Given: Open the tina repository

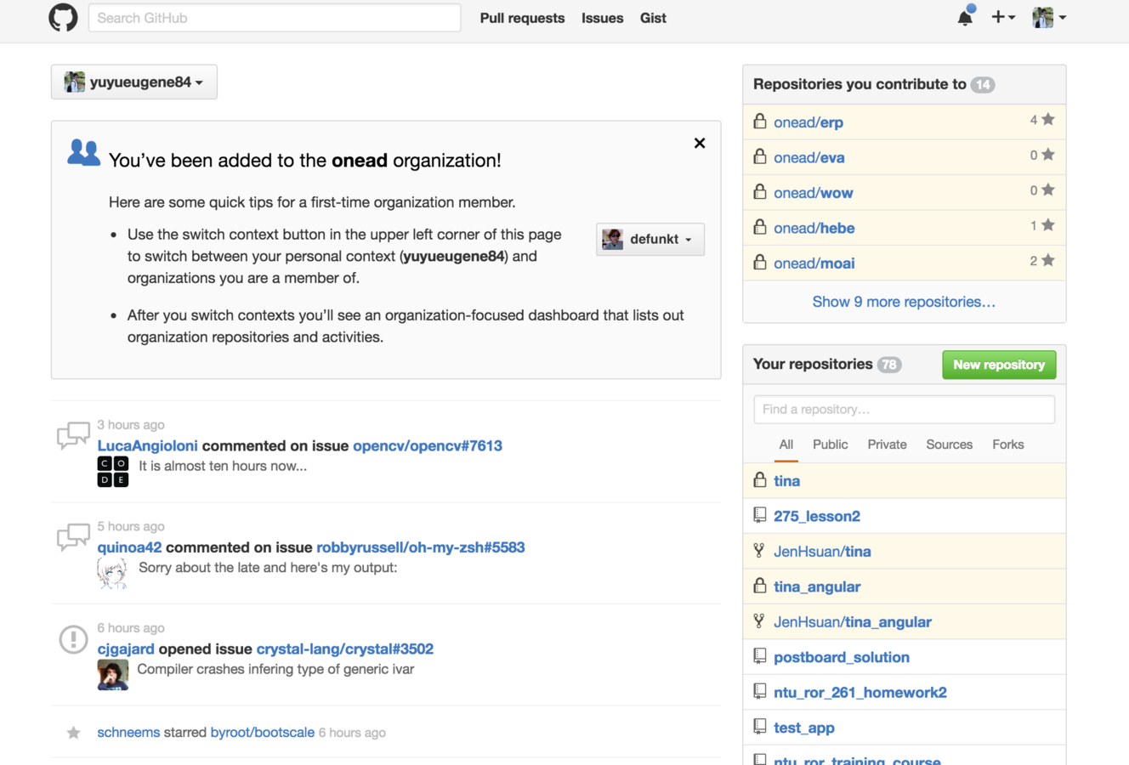Looking at the screenshot, I should point(786,481).
